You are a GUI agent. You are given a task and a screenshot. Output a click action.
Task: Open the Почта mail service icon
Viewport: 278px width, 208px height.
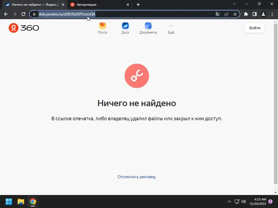click(102, 28)
